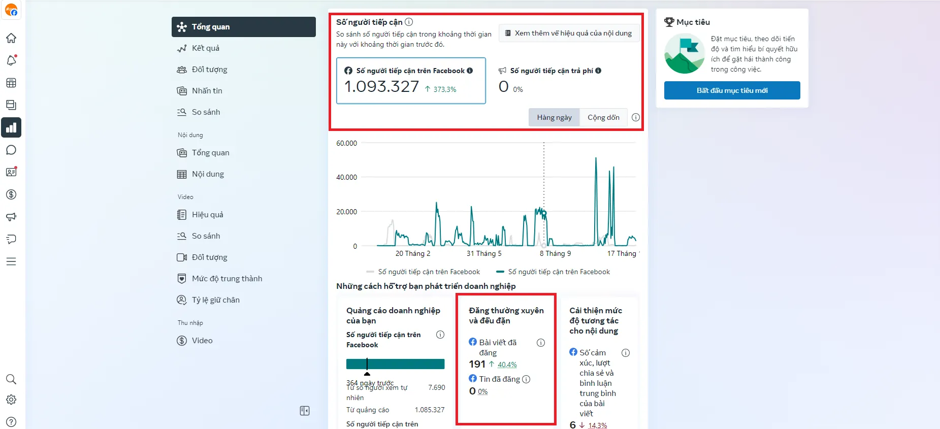Click the teal Facebook reach progress bar
This screenshot has width=940, height=429.
(x=395, y=364)
